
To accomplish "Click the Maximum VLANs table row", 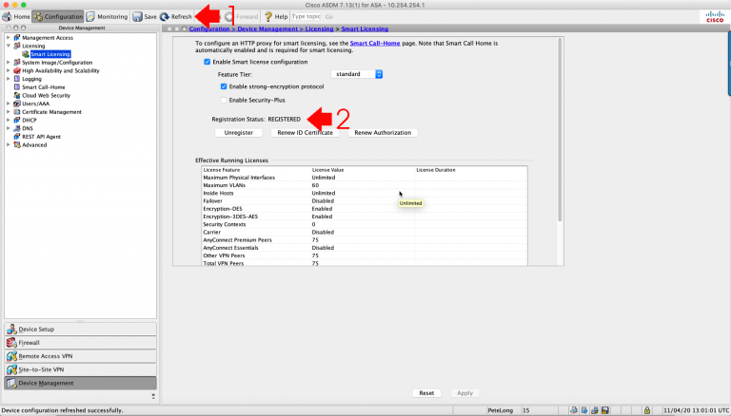I will (365, 185).
